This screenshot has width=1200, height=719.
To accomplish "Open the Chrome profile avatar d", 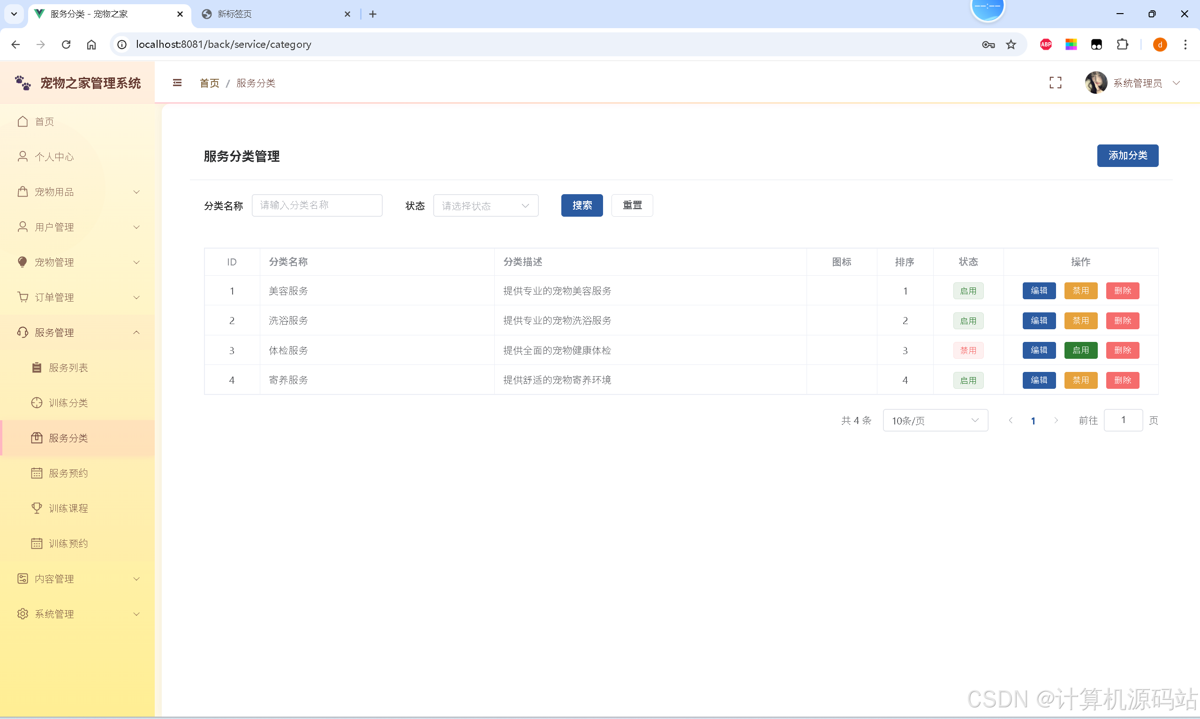I will coord(1159,45).
